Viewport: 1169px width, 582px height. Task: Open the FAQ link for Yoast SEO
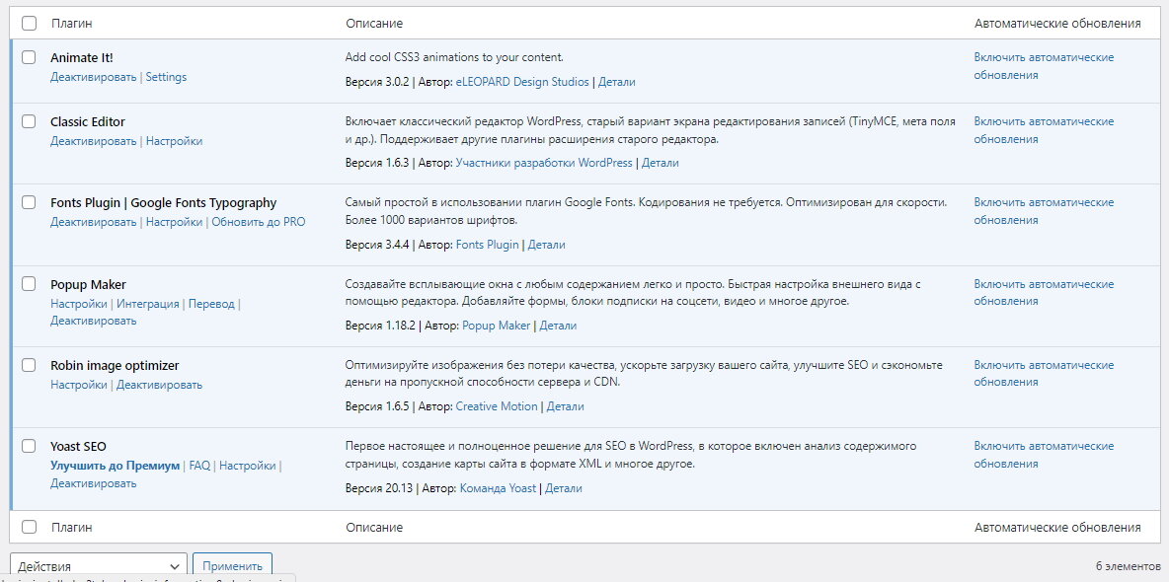click(199, 464)
